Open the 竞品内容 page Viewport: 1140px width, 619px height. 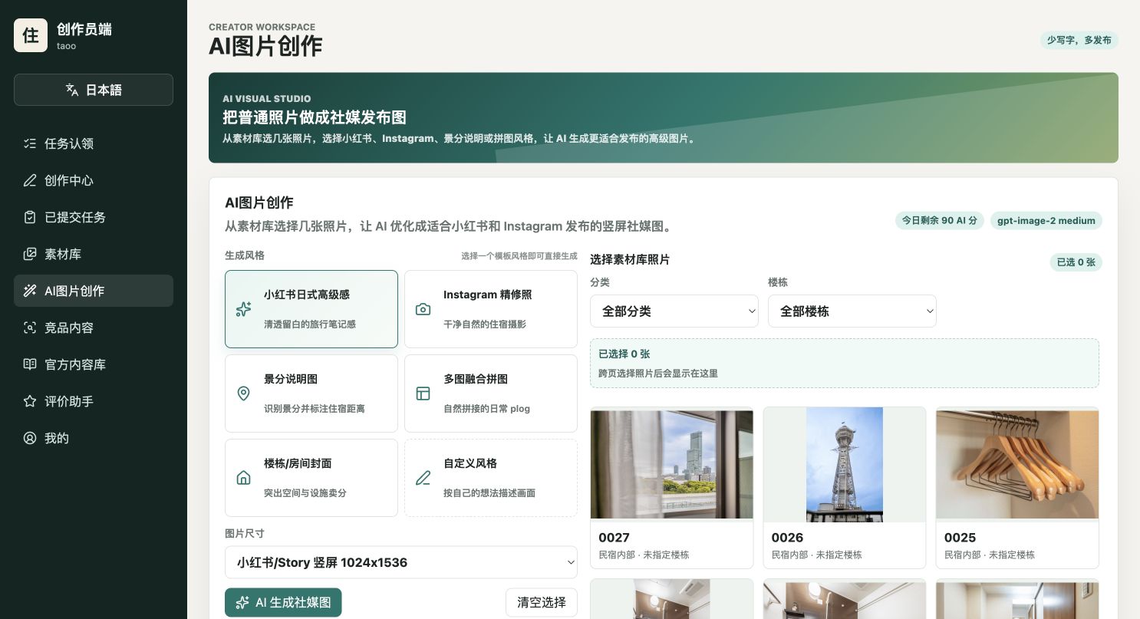coord(94,328)
